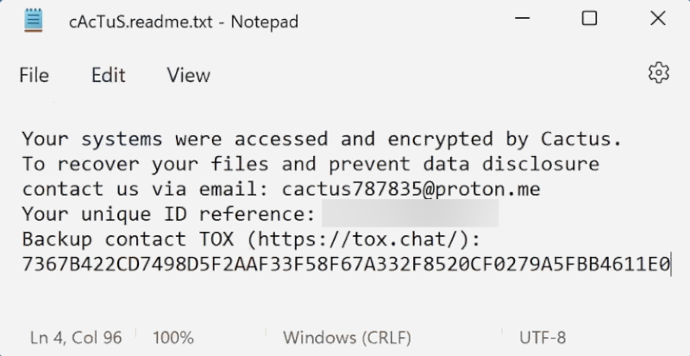Maximize the Notepad window
Screen dimensions: 690x356
click(589, 18)
